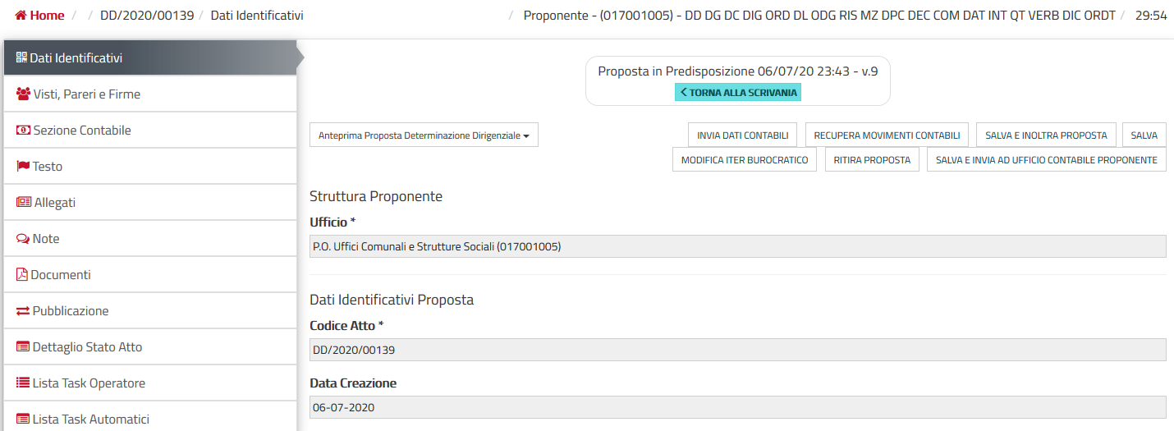This screenshot has width=1174, height=431.
Task: Click Invia Dati Contabili button
Action: [742, 135]
